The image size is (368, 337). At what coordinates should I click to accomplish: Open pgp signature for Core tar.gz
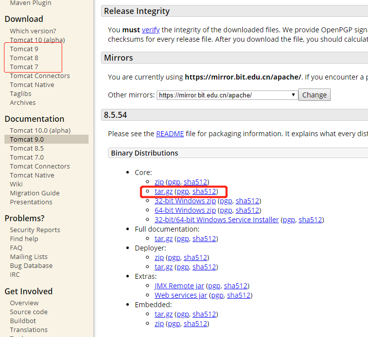coord(183,191)
